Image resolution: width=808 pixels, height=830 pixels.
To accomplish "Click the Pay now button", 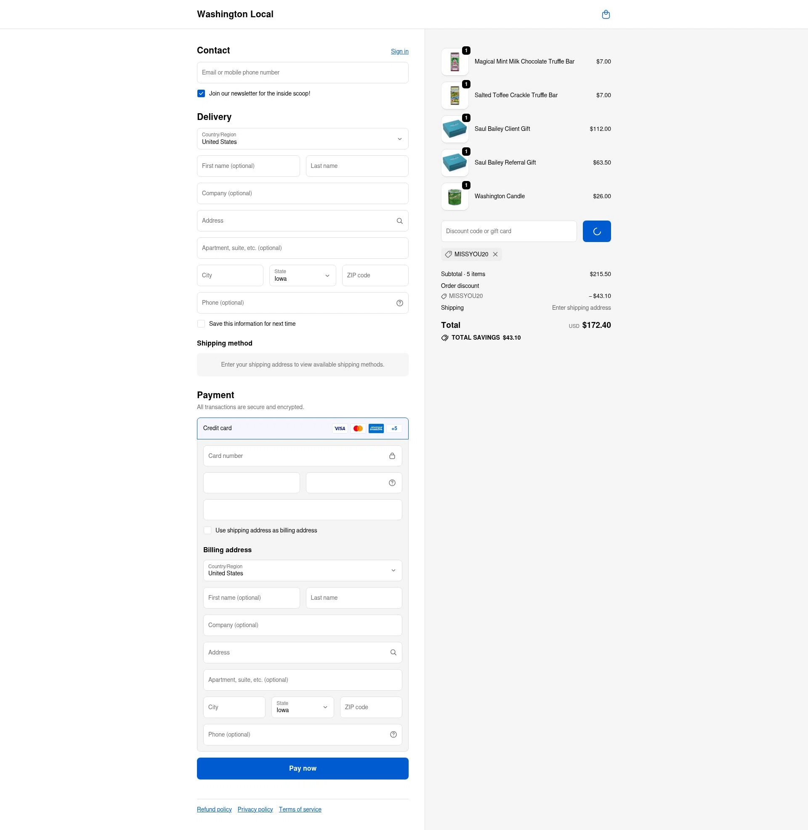I will click(x=302, y=768).
